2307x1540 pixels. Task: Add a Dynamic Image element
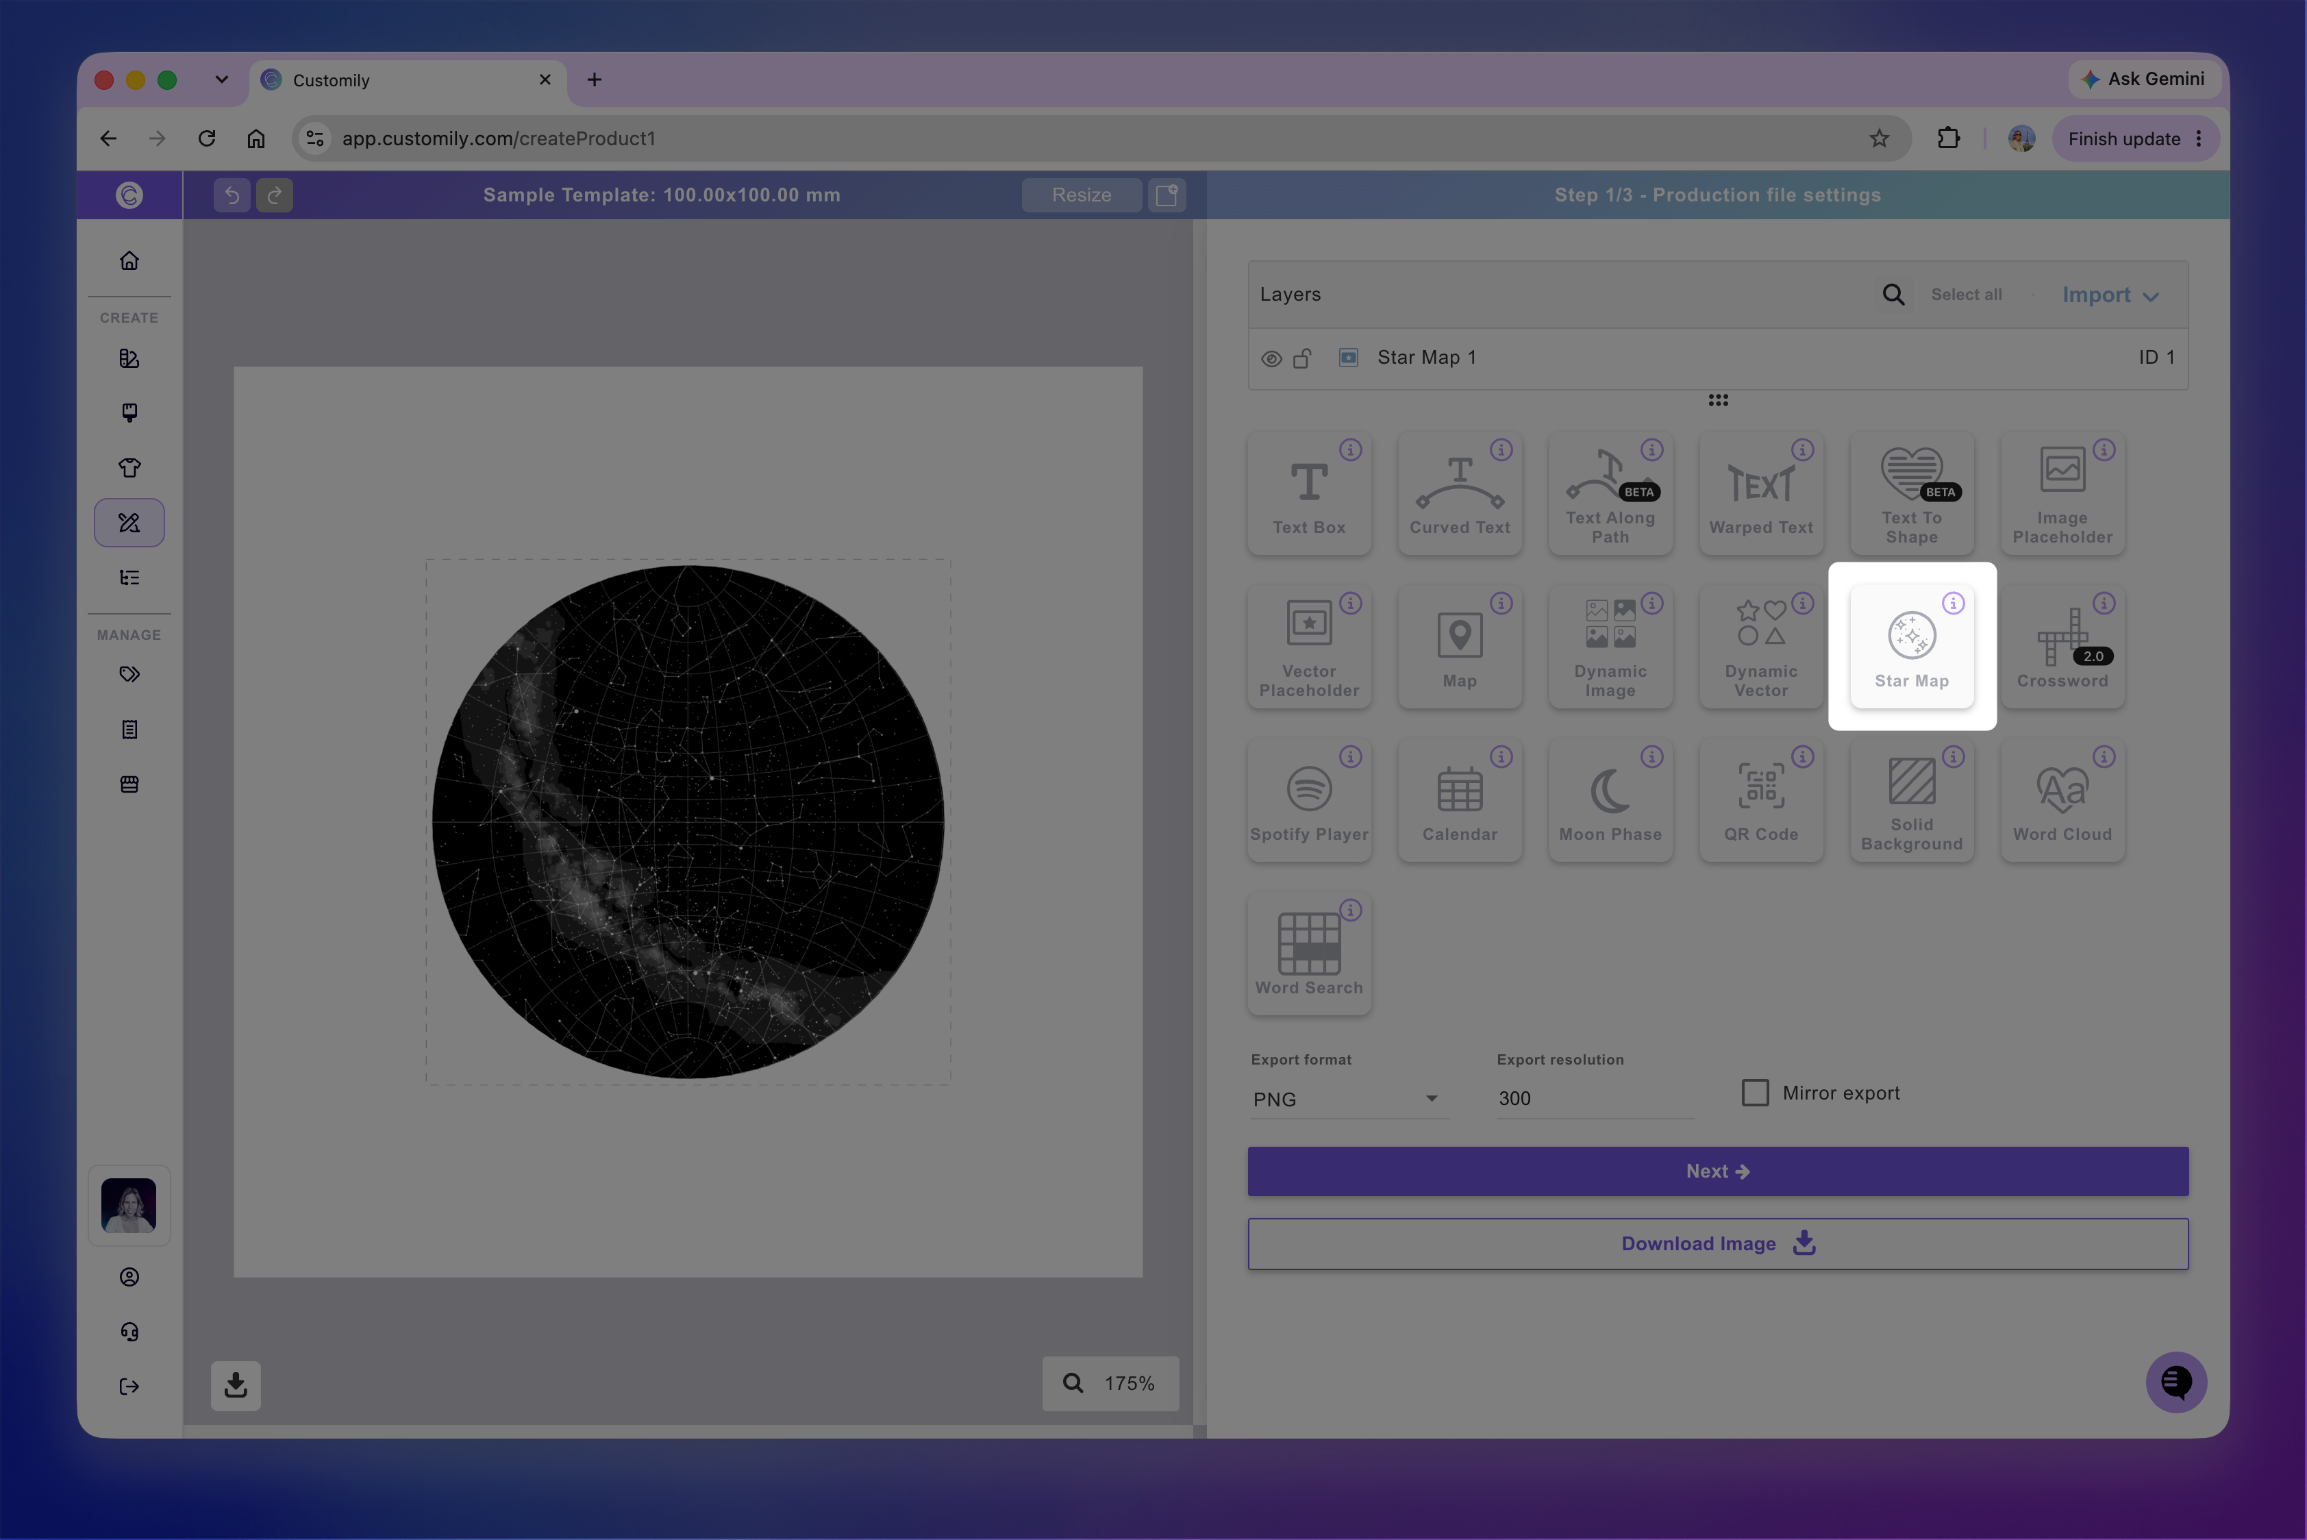pyautogui.click(x=1610, y=646)
